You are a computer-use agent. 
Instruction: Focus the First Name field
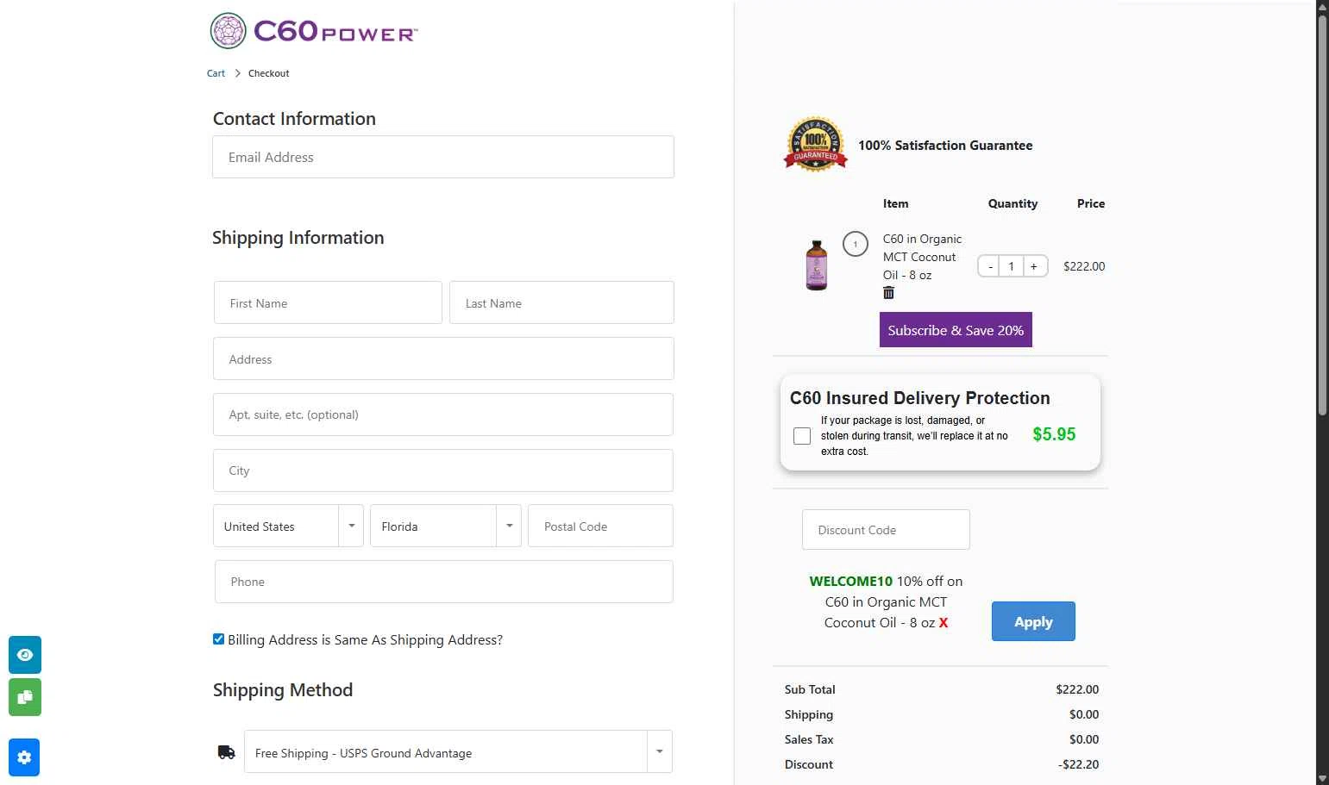point(328,302)
